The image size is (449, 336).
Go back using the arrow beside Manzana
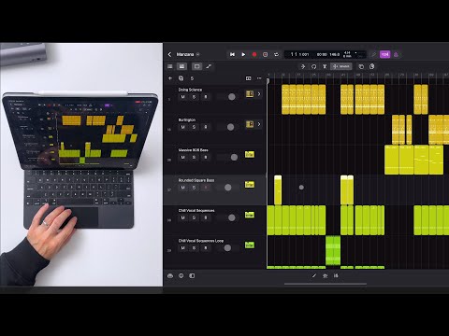point(169,54)
